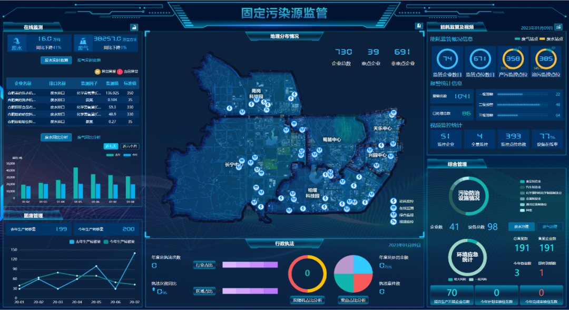Click the 671 监管点位数目 ring gauge
The image size is (569, 310).
480,59
